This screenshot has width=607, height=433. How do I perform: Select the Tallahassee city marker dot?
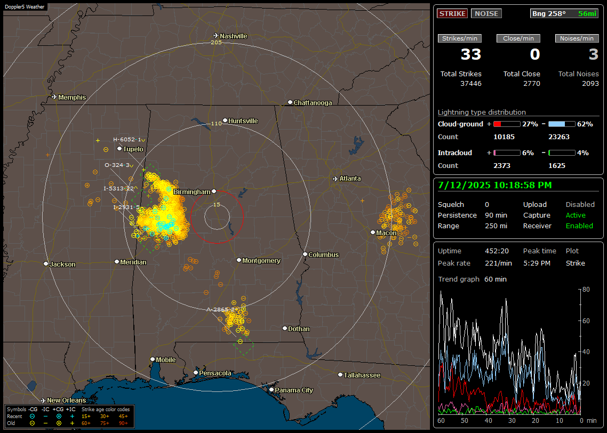(340, 374)
